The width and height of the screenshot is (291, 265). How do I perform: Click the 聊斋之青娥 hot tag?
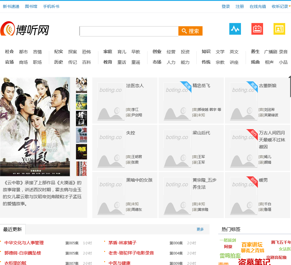pyautogui.click(x=252, y=250)
